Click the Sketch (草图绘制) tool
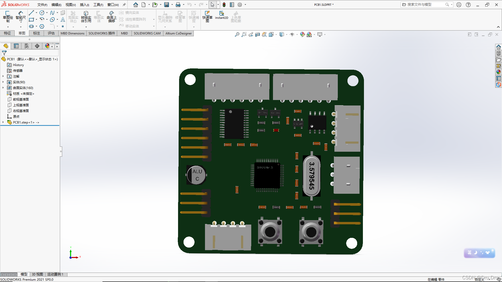The image size is (502, 282). tap(8, 17)
